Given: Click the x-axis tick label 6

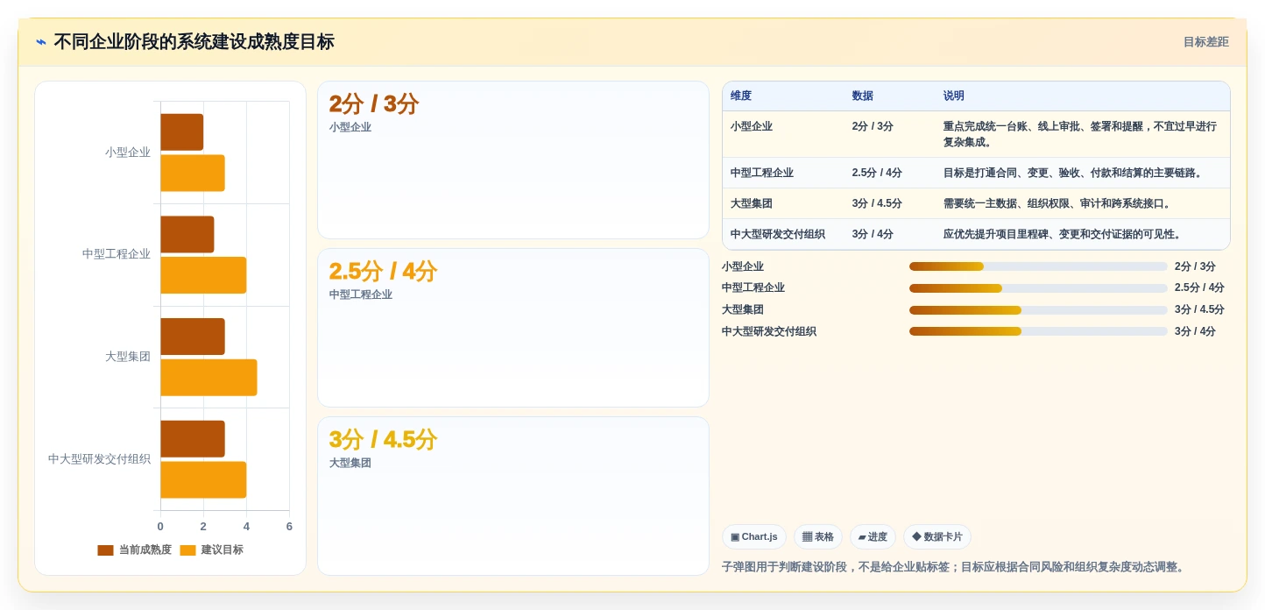Looking at the screenshot, I should tap(289, 527).
